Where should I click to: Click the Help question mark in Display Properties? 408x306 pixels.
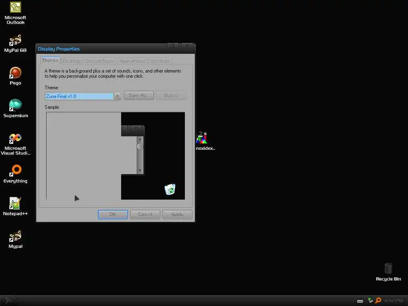(x=173, y=46)
